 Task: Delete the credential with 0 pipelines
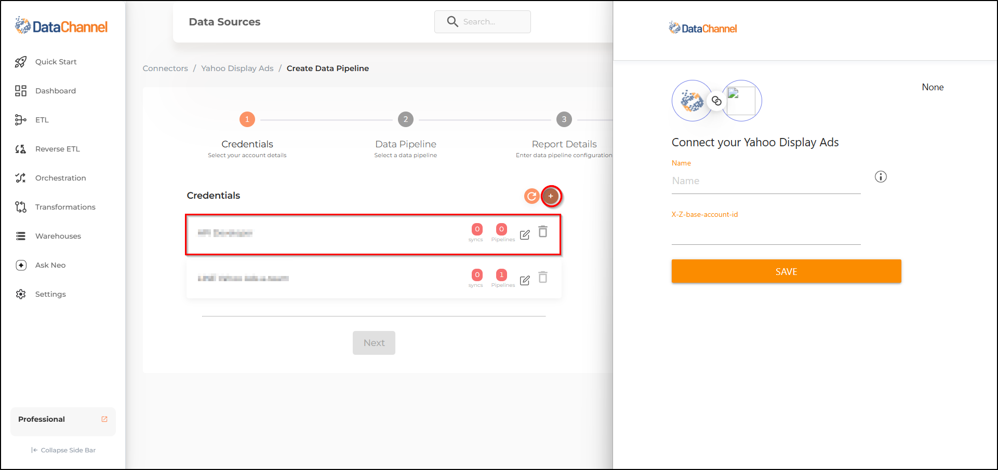[x=543, y=231]
